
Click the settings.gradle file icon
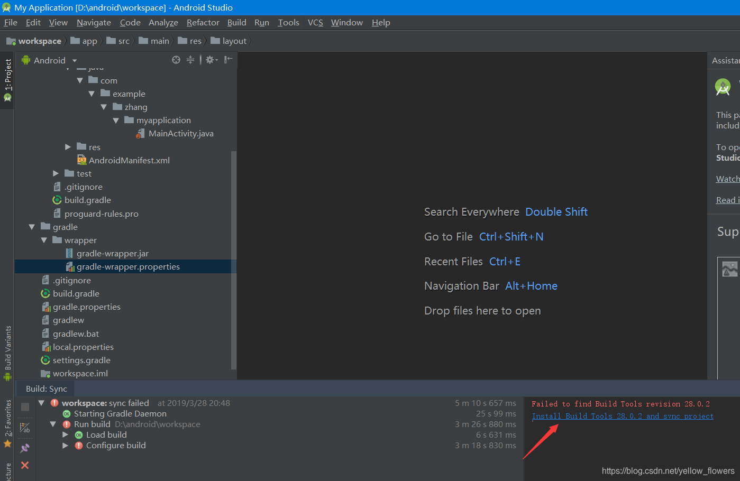(x=45, y=360)
